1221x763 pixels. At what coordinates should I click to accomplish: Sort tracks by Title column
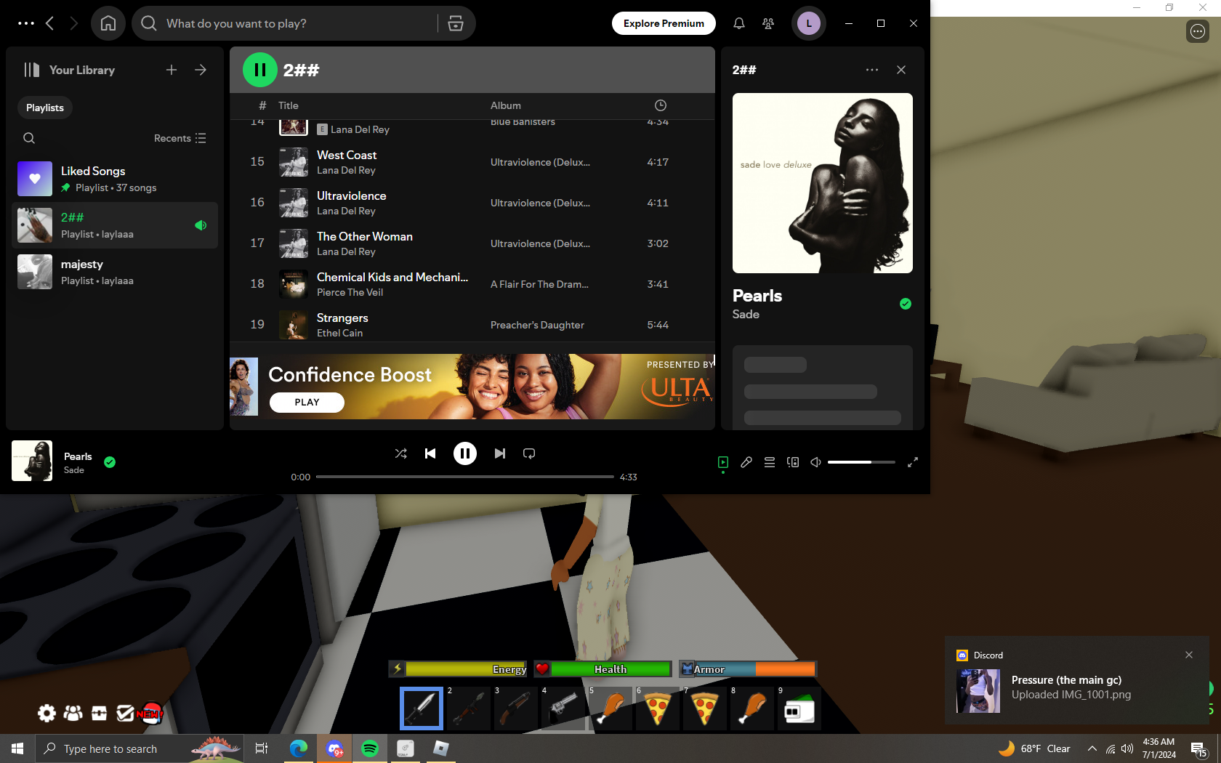(x=289, y=105)
